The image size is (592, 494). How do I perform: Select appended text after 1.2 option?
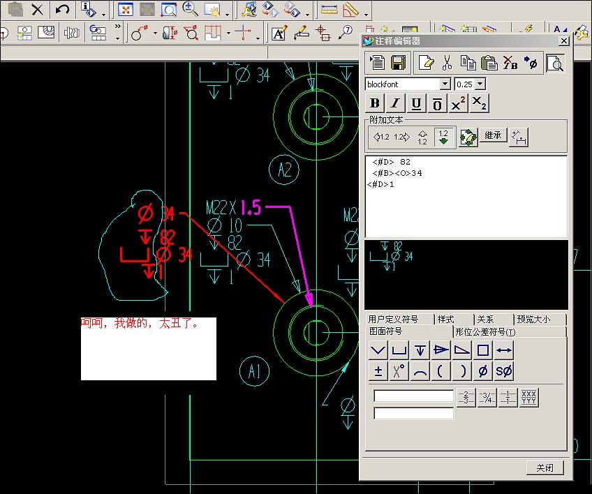pyautogui.click(x=402, y=137)
